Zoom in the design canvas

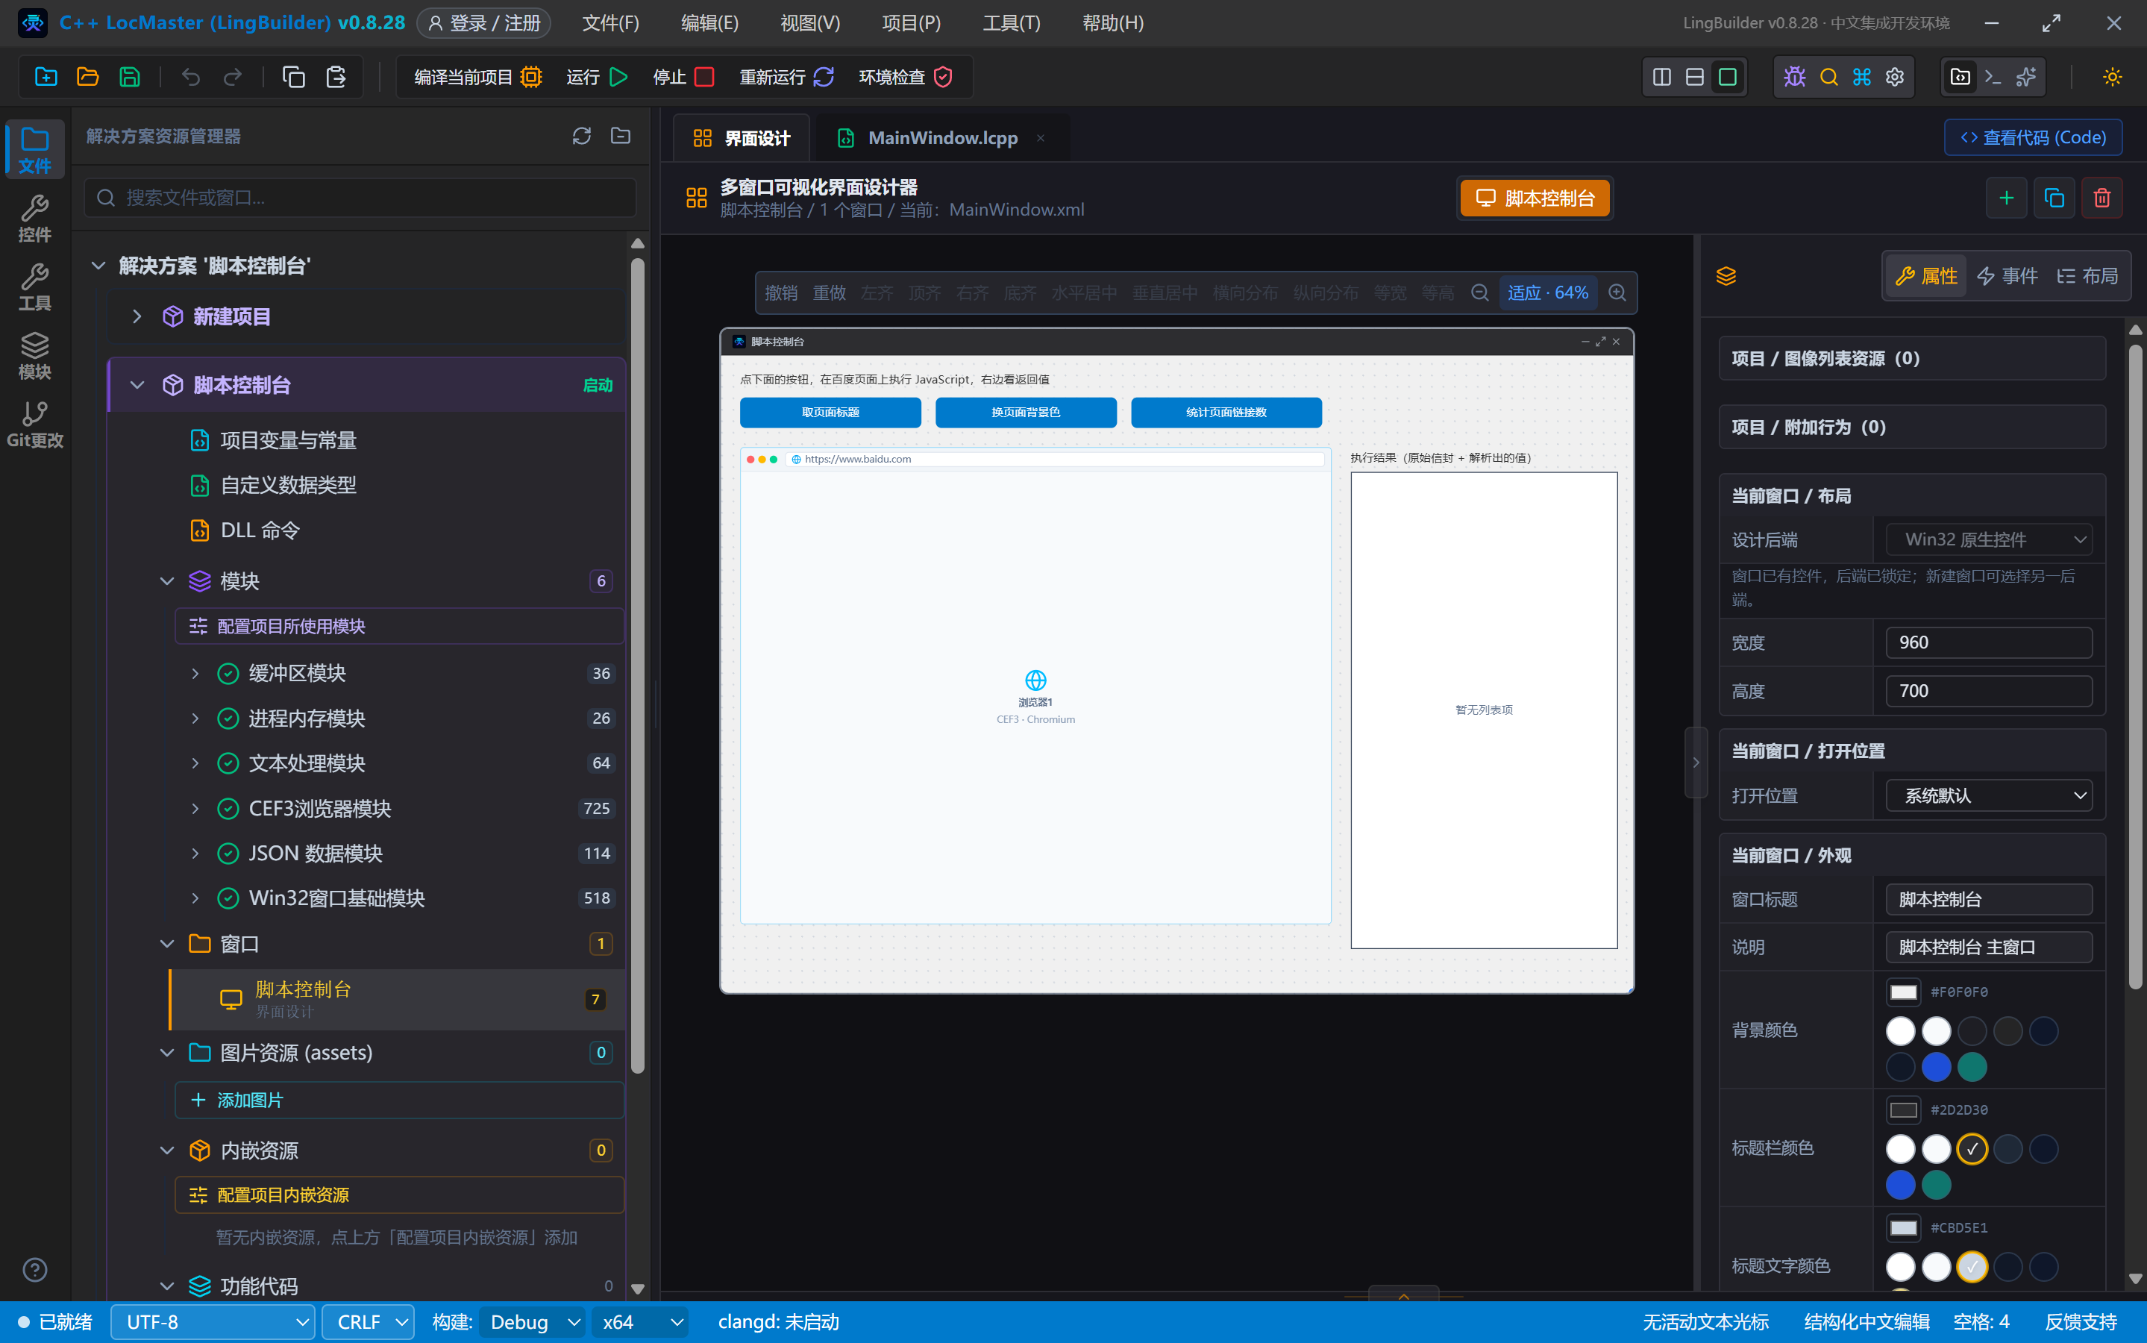tap(1618, 293)
